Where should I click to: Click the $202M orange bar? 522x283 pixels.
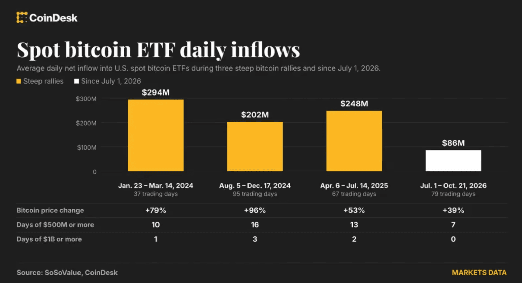pyautogui.click(x=255, y=146)
